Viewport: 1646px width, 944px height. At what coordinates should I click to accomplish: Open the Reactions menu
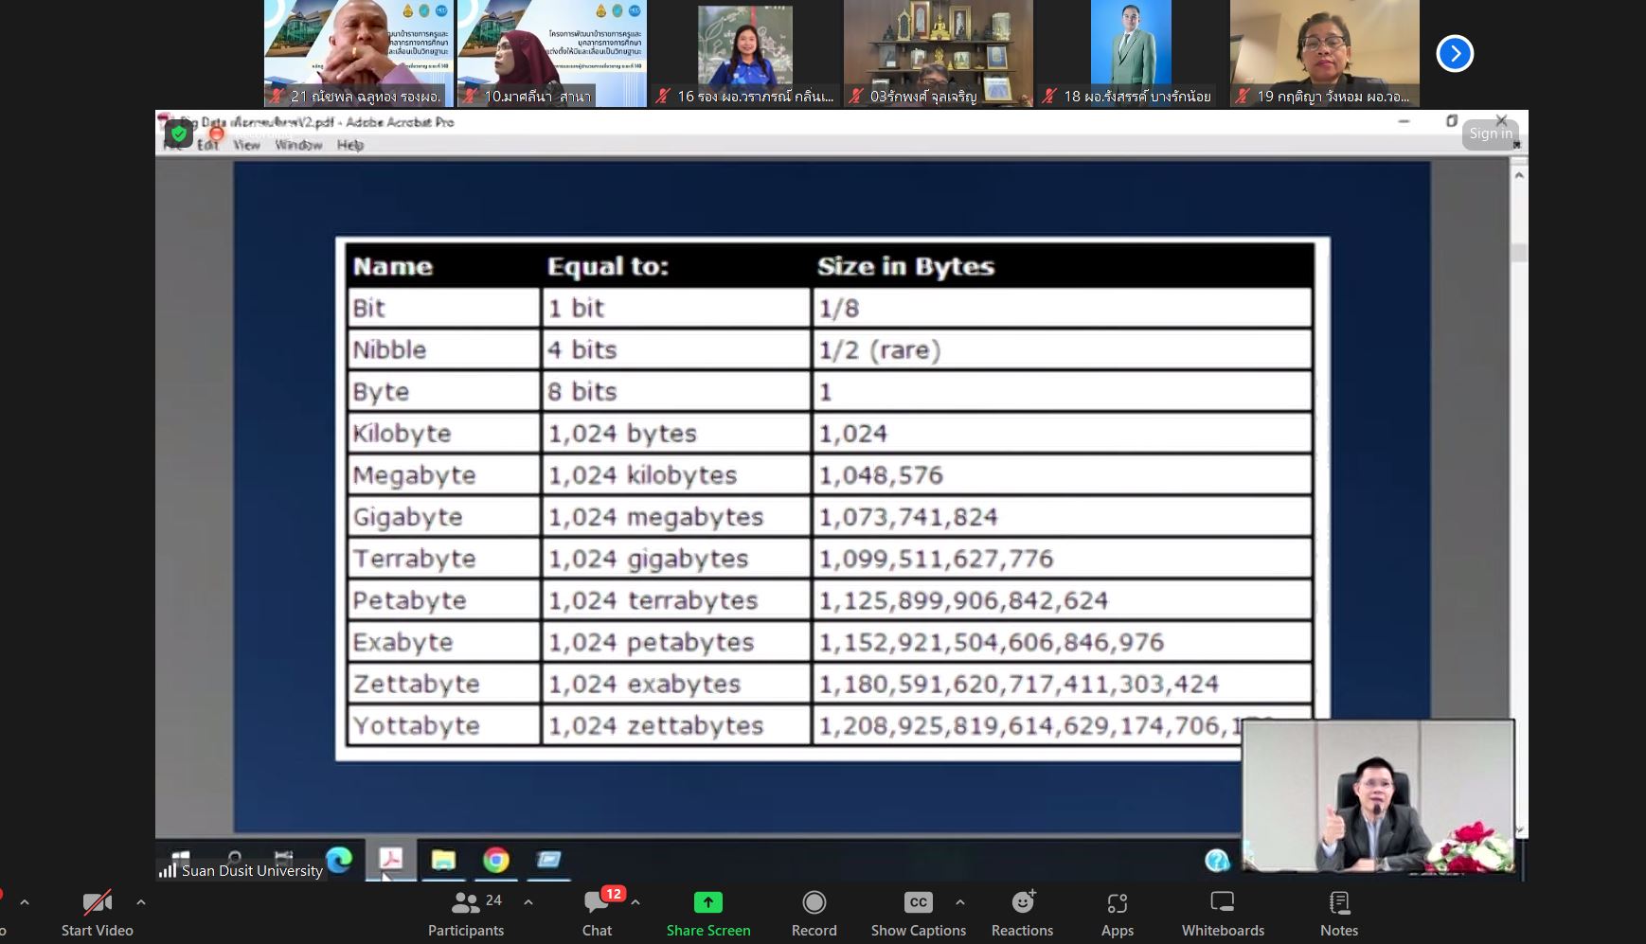[1022, 914]
